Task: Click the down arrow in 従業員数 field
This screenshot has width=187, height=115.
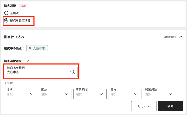Action: (170, 94)
